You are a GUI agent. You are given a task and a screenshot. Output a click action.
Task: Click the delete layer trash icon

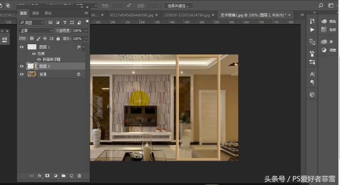(x=79, y=176)
